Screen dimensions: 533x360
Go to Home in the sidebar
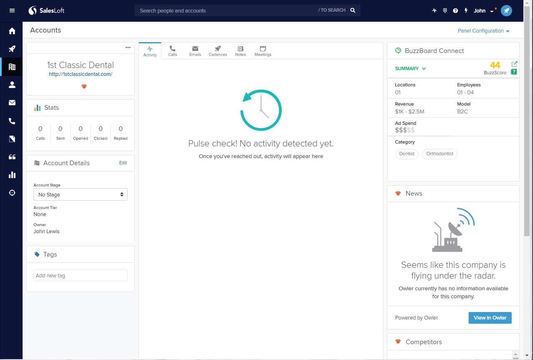tap(12, 31)
